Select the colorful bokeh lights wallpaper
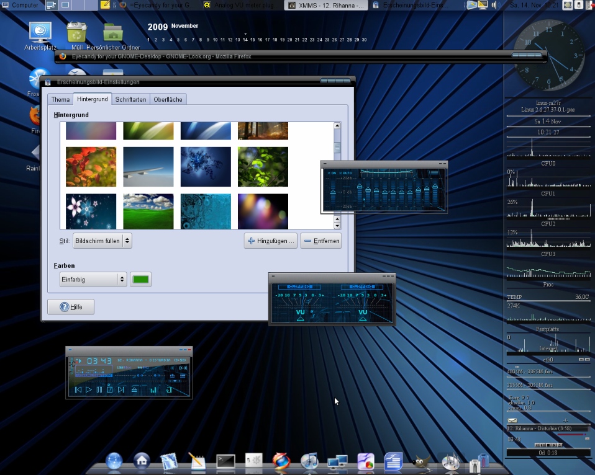The image size is (595, 475). click(263, 211)
